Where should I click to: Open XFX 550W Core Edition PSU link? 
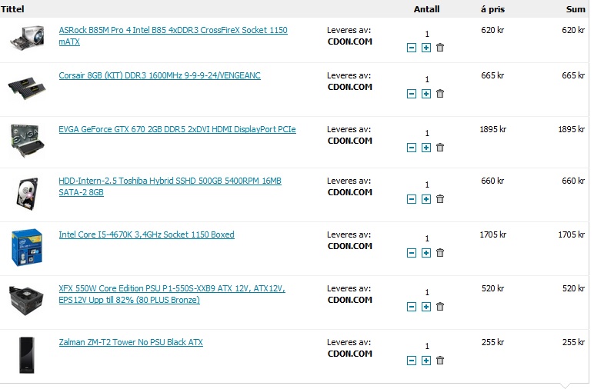click(172, 294)
